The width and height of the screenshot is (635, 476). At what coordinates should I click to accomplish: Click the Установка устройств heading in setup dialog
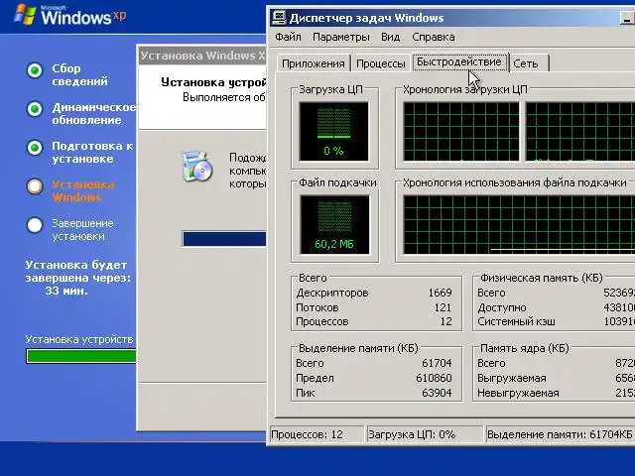(x=213, y=82)
